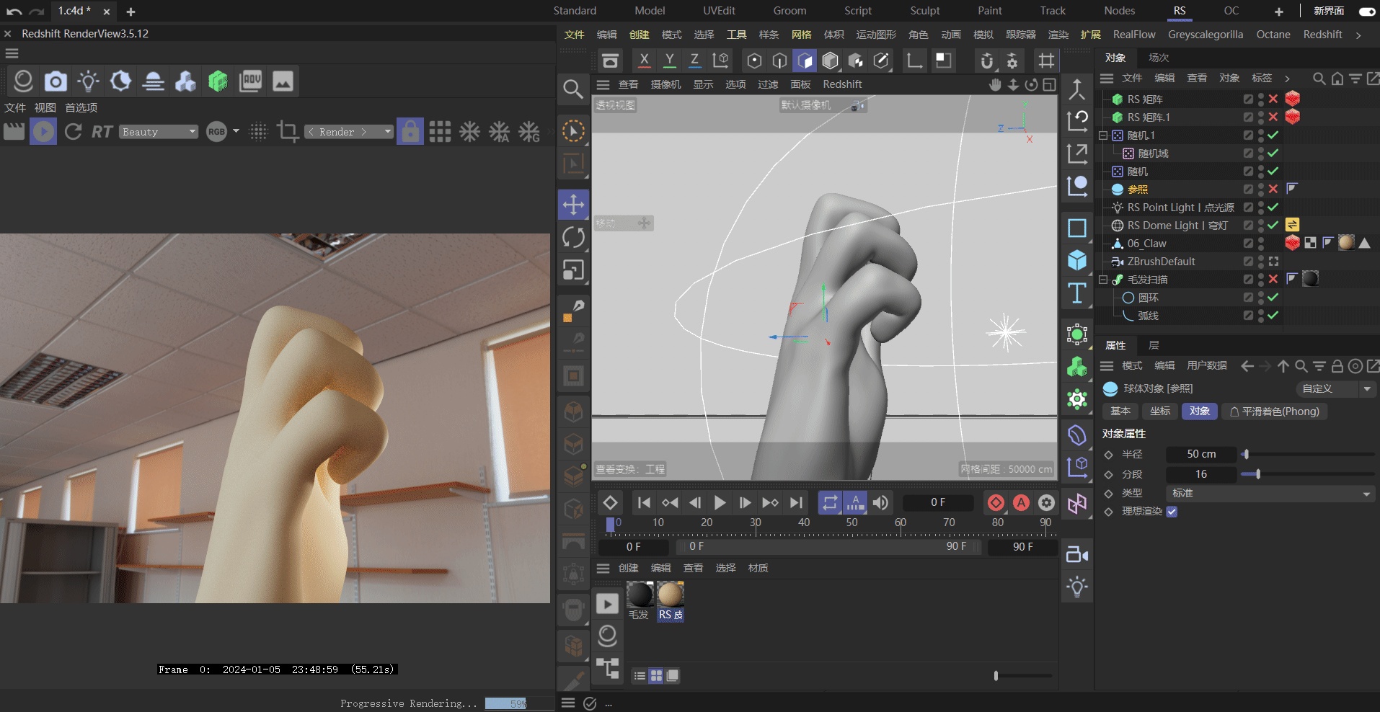The height and width of the screenshot is (712, 1380).
Task: Open the RGB channel dropdown arrow
Action: pos(236,131)
